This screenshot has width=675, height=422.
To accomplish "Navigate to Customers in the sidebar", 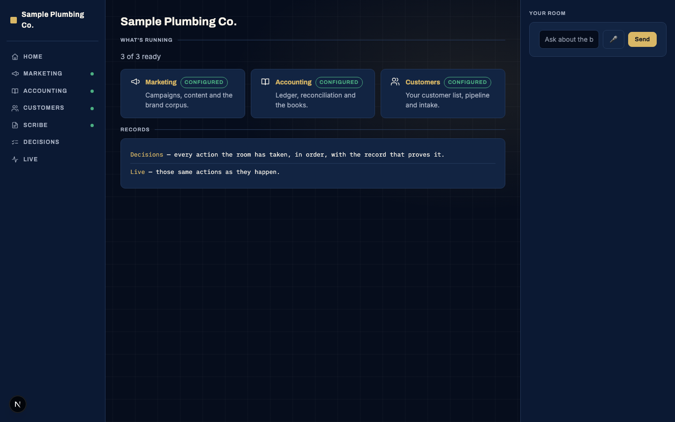I will 52,108.
